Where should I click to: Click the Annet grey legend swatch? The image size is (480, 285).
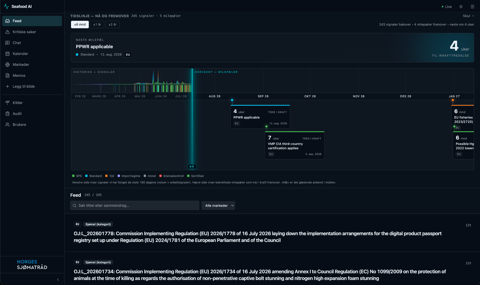click(x=145, y=176)
